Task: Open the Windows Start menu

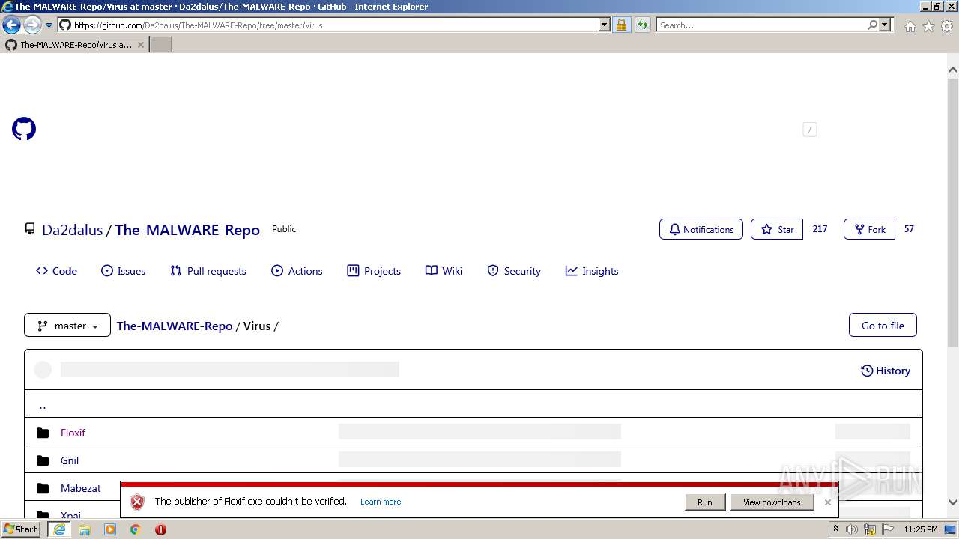Action: tap(21, 529)
